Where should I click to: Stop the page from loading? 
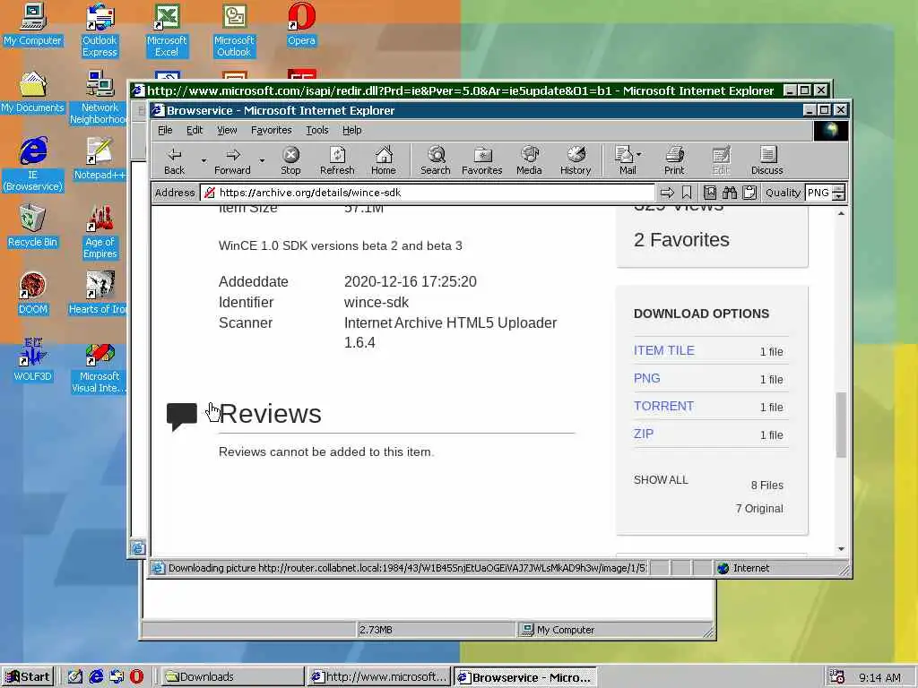click(x=290, y=160)
